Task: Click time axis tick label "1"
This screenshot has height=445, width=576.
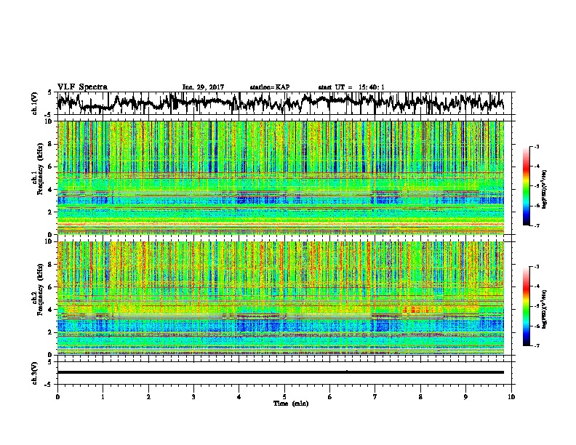Action: pos(103,397)
